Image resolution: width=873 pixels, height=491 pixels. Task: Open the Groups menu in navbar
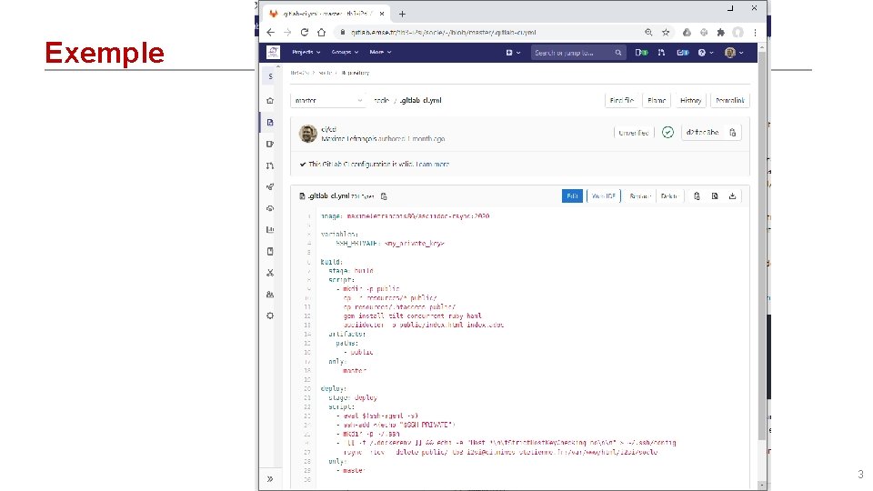tap(345, 53)
